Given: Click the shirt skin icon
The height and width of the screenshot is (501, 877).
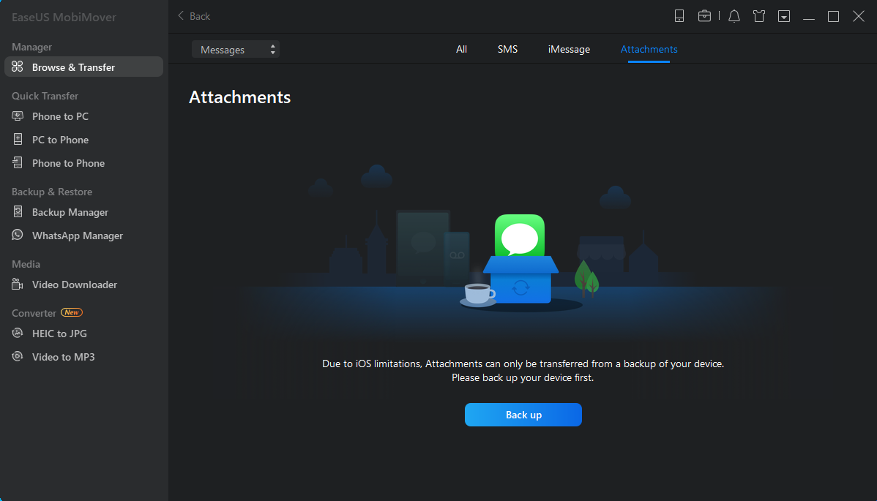Looking at the screenshot, I should pyautogui.click(x=759, y=16).
